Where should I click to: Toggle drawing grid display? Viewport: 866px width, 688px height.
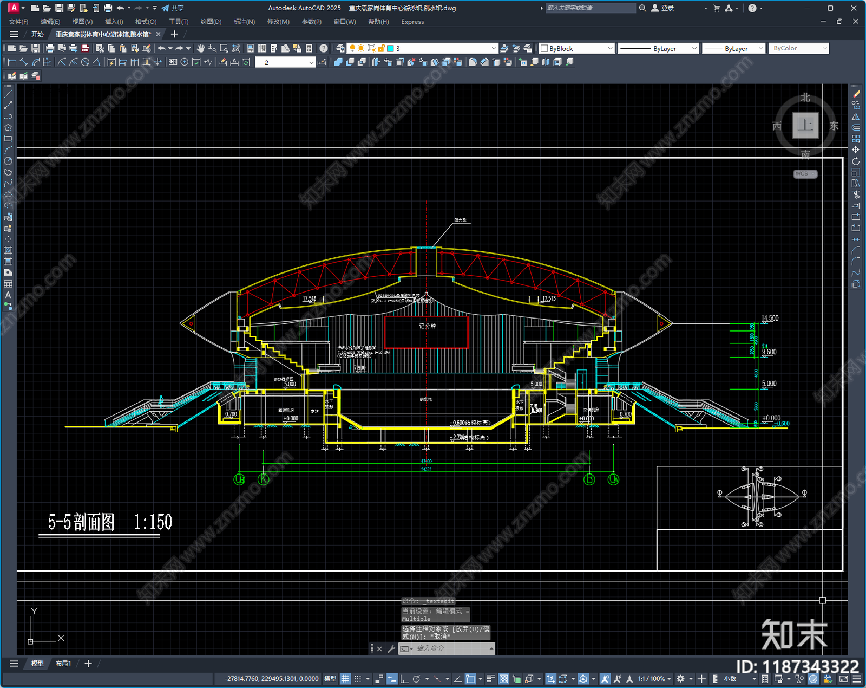345,679
